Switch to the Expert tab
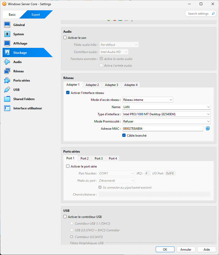The height and width of the screenshot is (255, 219). coord(36,14)
